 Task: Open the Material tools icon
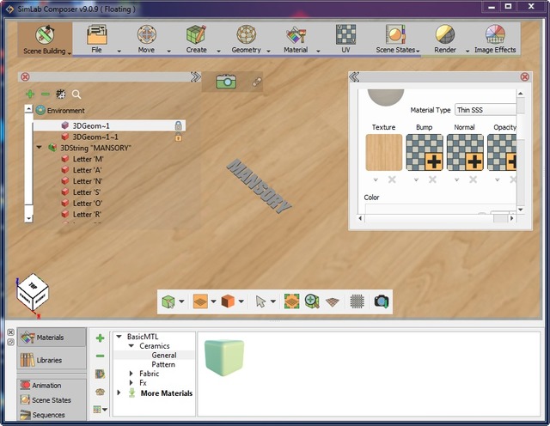[296, 34]
